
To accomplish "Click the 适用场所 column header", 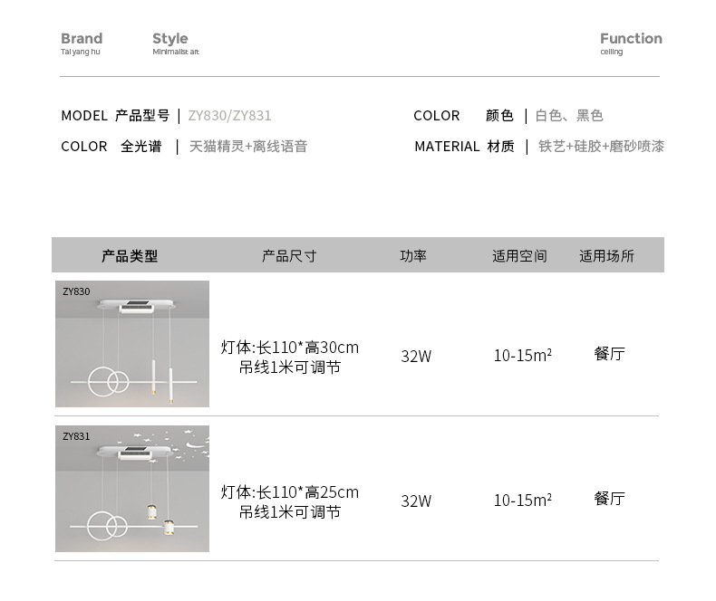I will coord(607,256).
